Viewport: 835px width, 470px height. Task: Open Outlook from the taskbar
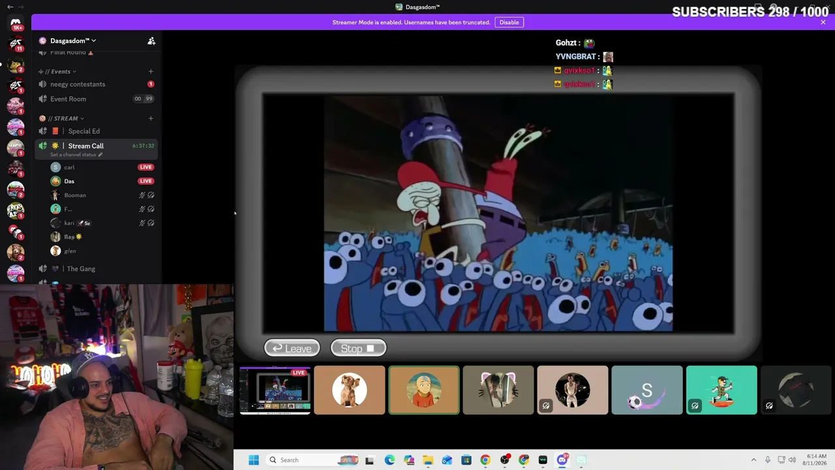(447, 460)
